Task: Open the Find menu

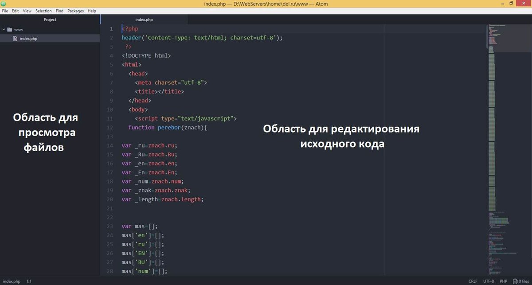Action: (x=59, y=11)
